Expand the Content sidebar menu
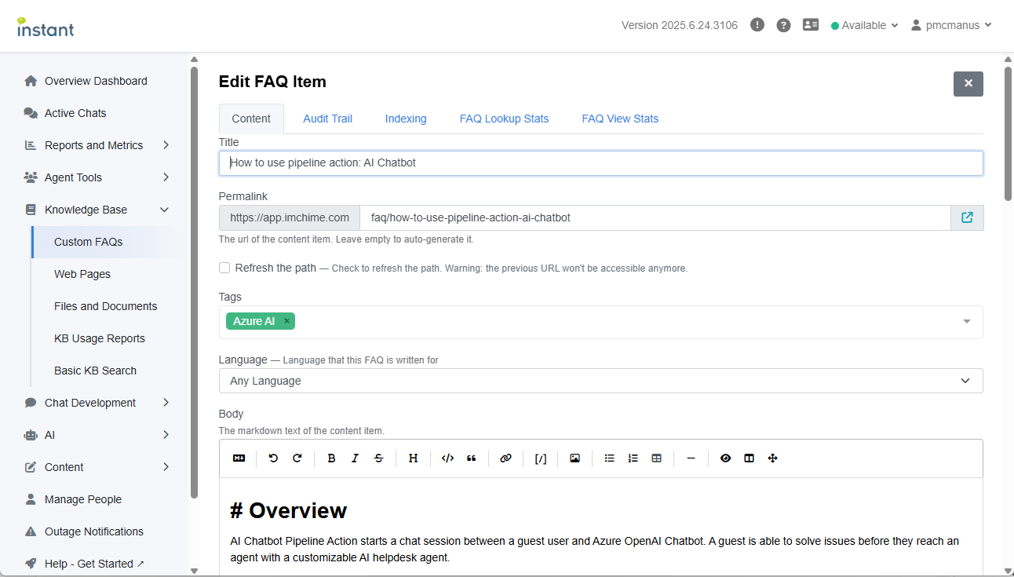Image resolution: width=1014 pixels, height=577 pixels. pyautogui.click(x=166, y=467)
